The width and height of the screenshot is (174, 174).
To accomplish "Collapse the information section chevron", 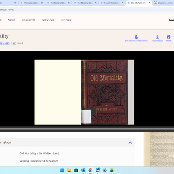I will click(130, 143).
